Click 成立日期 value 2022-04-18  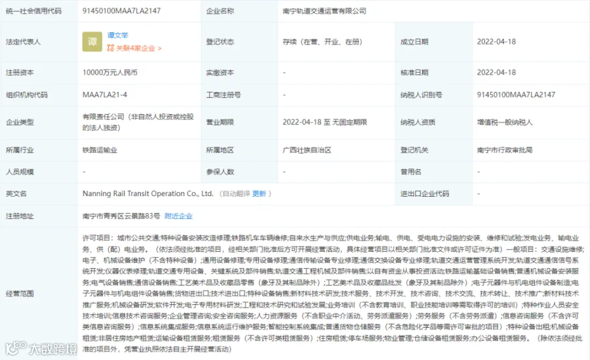[x=496, y=42]
